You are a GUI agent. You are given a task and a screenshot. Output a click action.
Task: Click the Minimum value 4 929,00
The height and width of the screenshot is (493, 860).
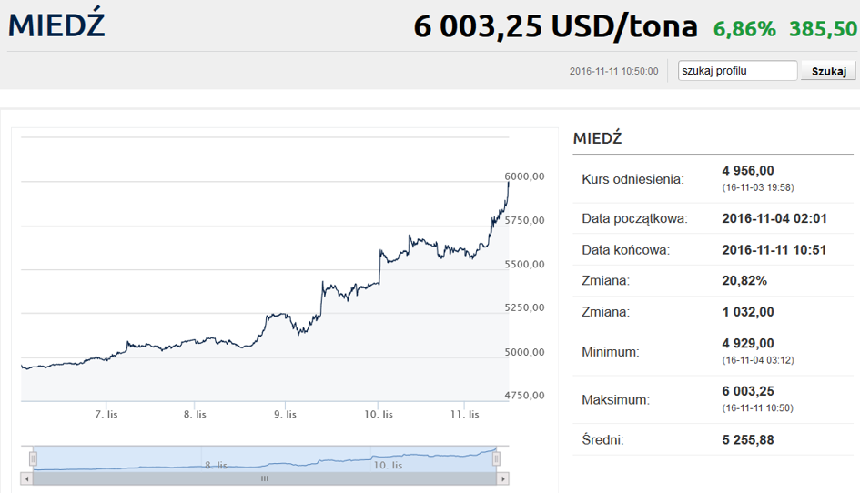[748, 343]
